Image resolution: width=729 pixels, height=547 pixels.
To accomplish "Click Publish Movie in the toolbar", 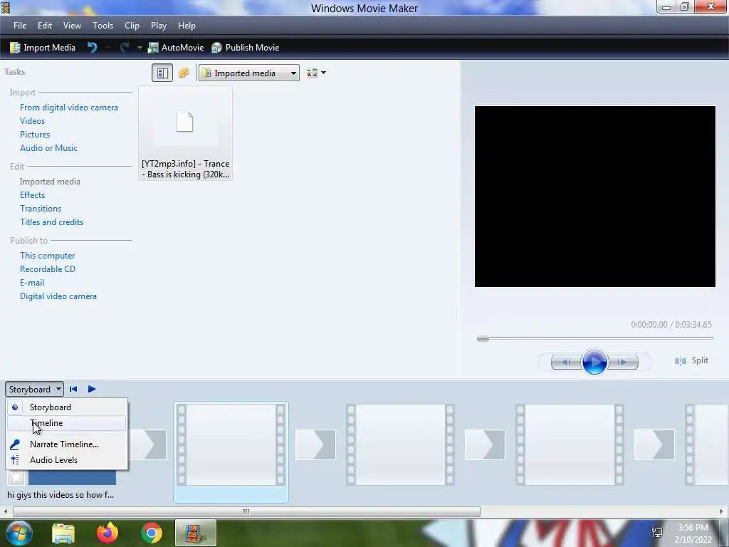I will coord(245,48).
